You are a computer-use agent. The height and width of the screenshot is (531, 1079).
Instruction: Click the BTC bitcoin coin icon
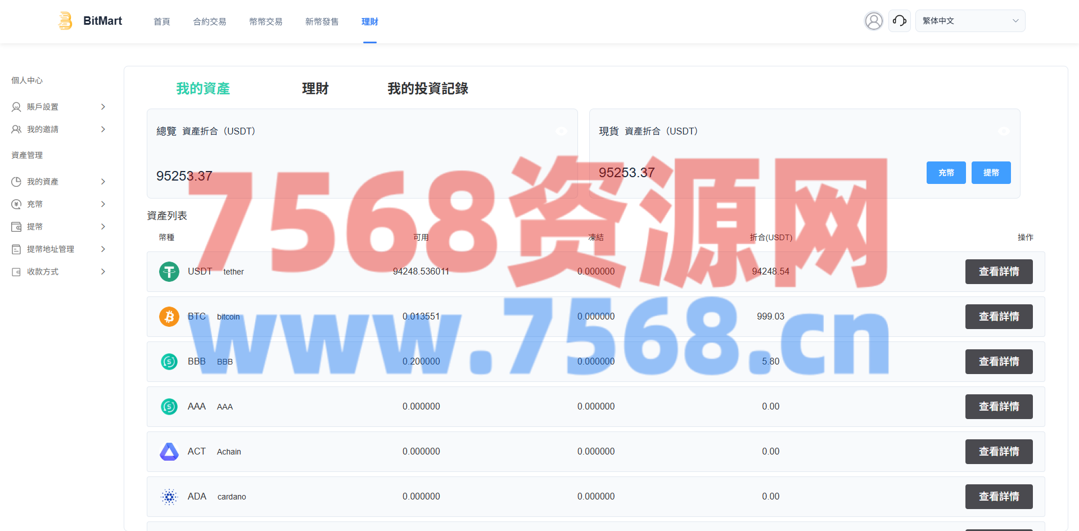[x=169, y=317]
